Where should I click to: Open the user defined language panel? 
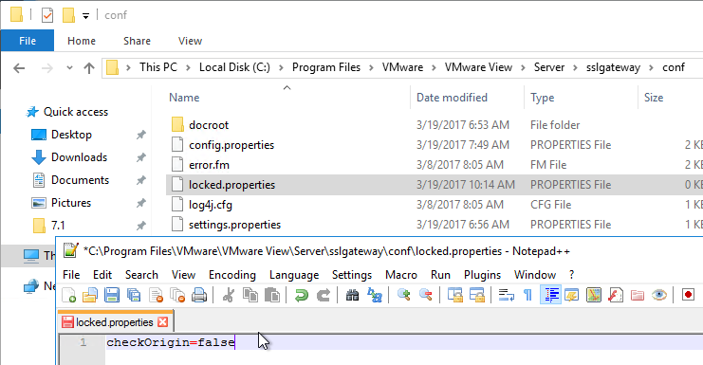tap(572, 295)
